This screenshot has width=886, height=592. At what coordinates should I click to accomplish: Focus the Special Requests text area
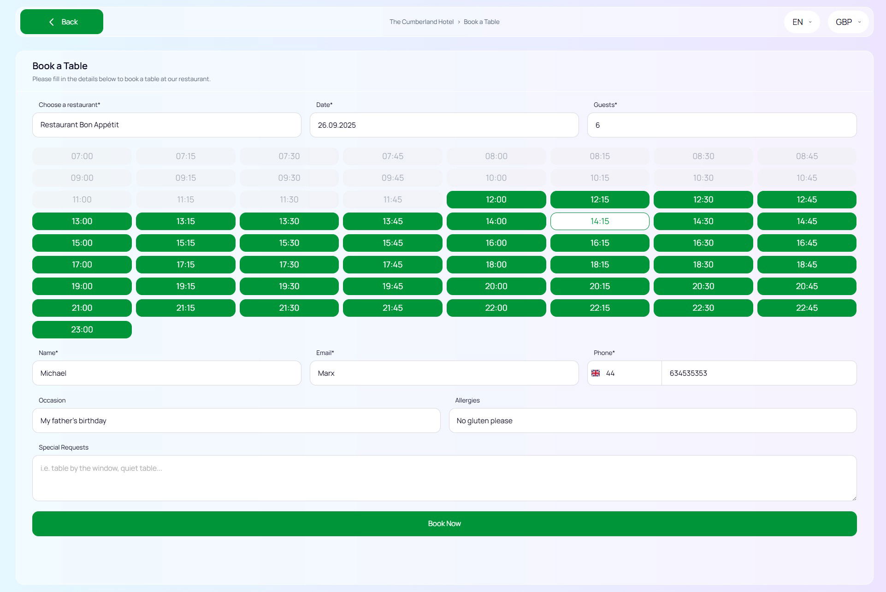coord(444,478)
